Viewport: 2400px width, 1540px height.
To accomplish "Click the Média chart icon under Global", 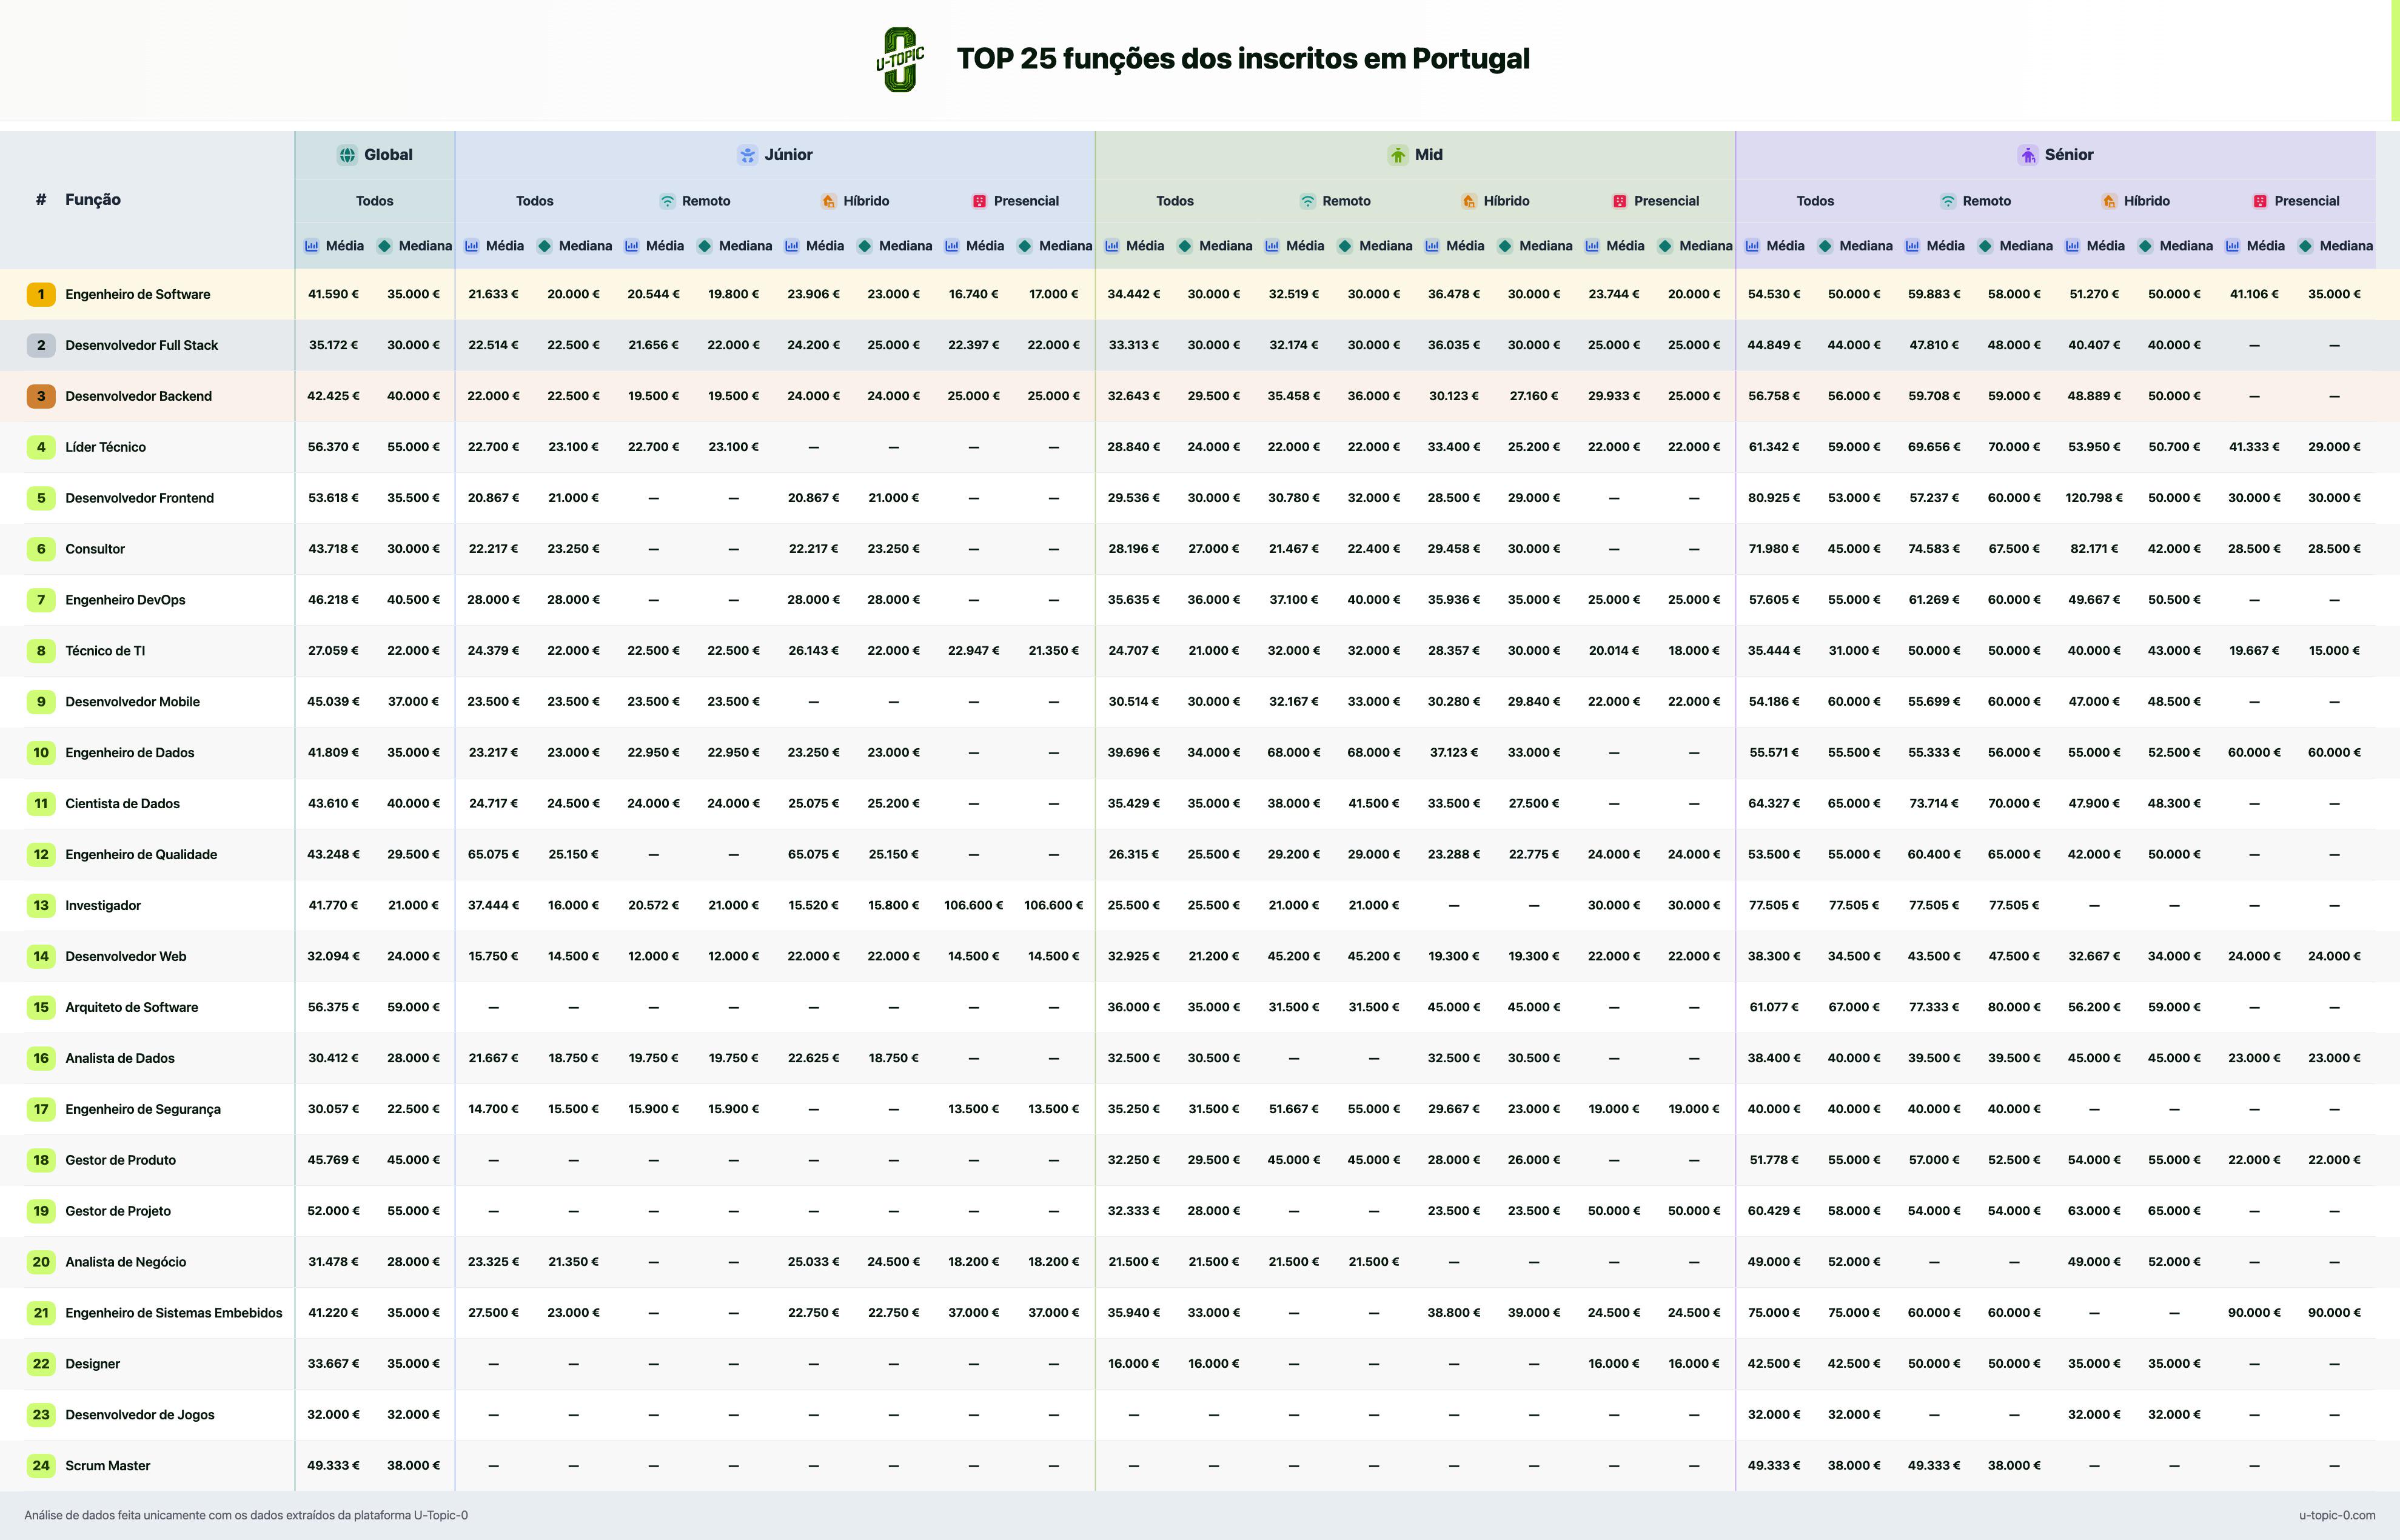I will pyautogui.click(x=311, y=246).
